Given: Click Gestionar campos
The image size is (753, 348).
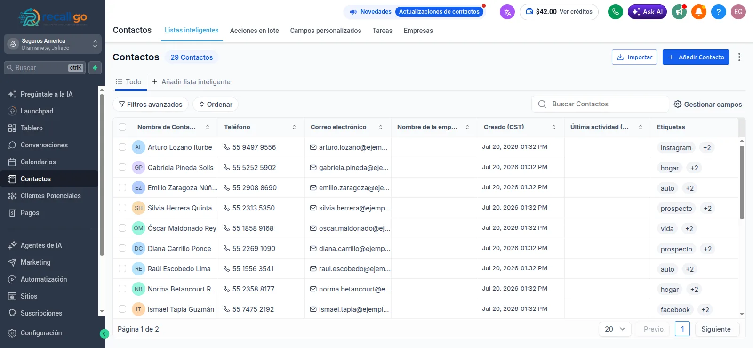Looking at the screenshot, I should (708, 105).
